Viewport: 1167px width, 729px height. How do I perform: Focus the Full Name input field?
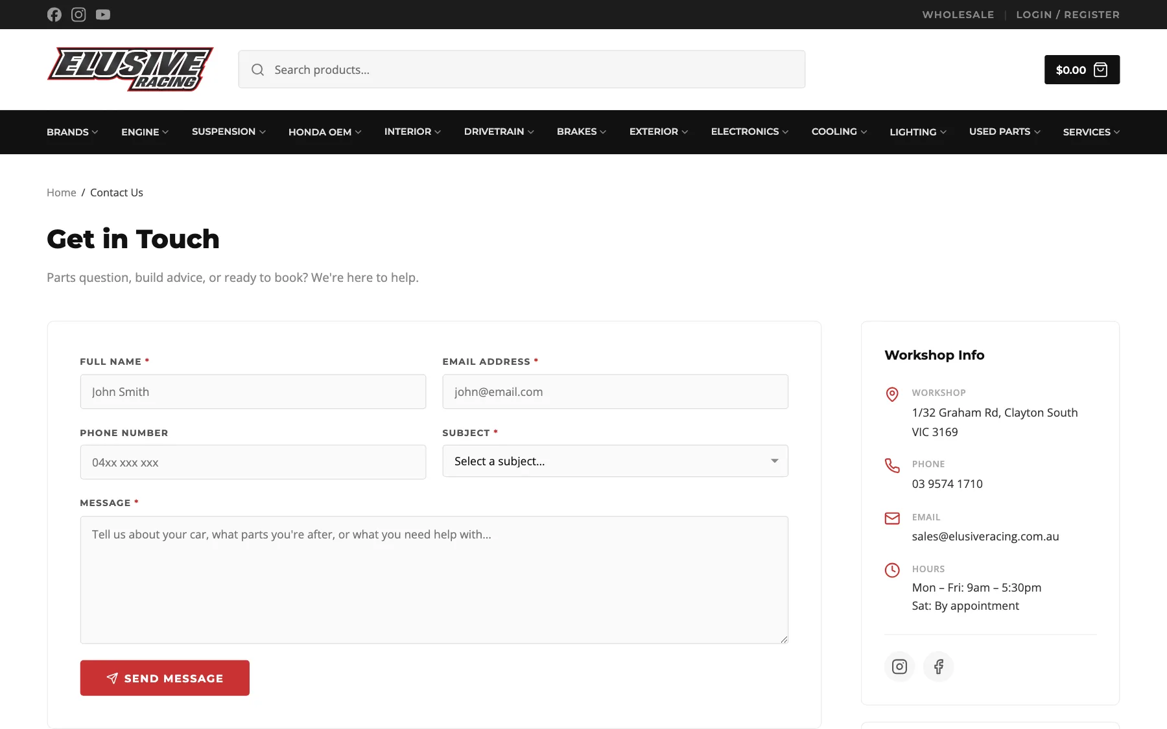click(253, 391)
